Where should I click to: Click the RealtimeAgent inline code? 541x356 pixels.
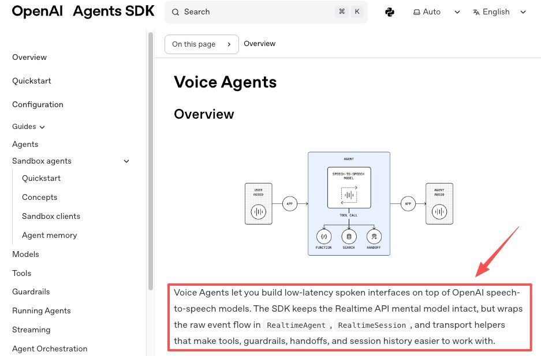click(x=296, y=325)
